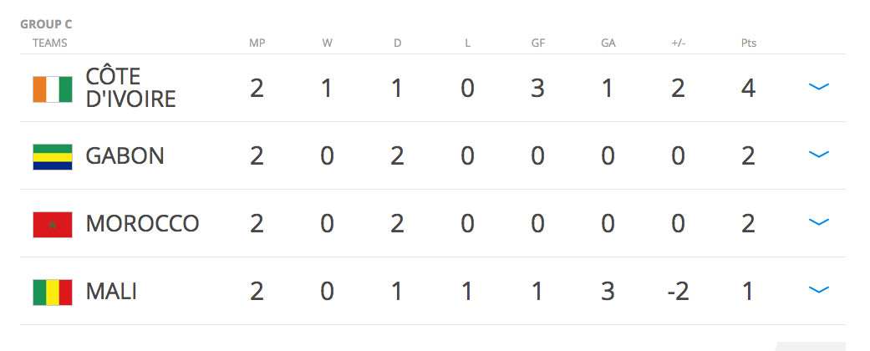The height and width of the screenshot is (351, 870).
Task: Expand the Morocco row details chevron
Action: point(818,222)
